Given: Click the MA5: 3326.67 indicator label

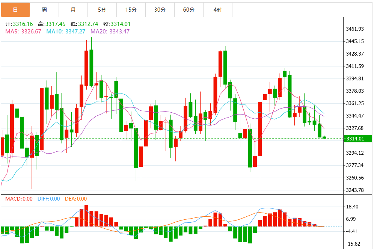Looking at the screenshot, I should click(23, 32).
